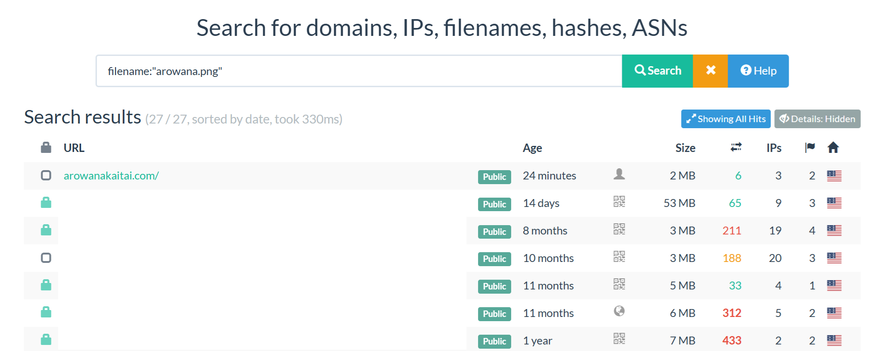Toggle the Showing All Hits button

(725, 119)
